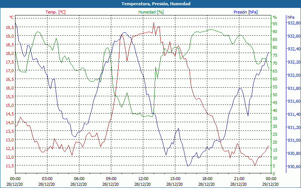This screenshot has height=188, width=301.
Task: Select the green Humedad [%] legend label
Action: [151, 12]
